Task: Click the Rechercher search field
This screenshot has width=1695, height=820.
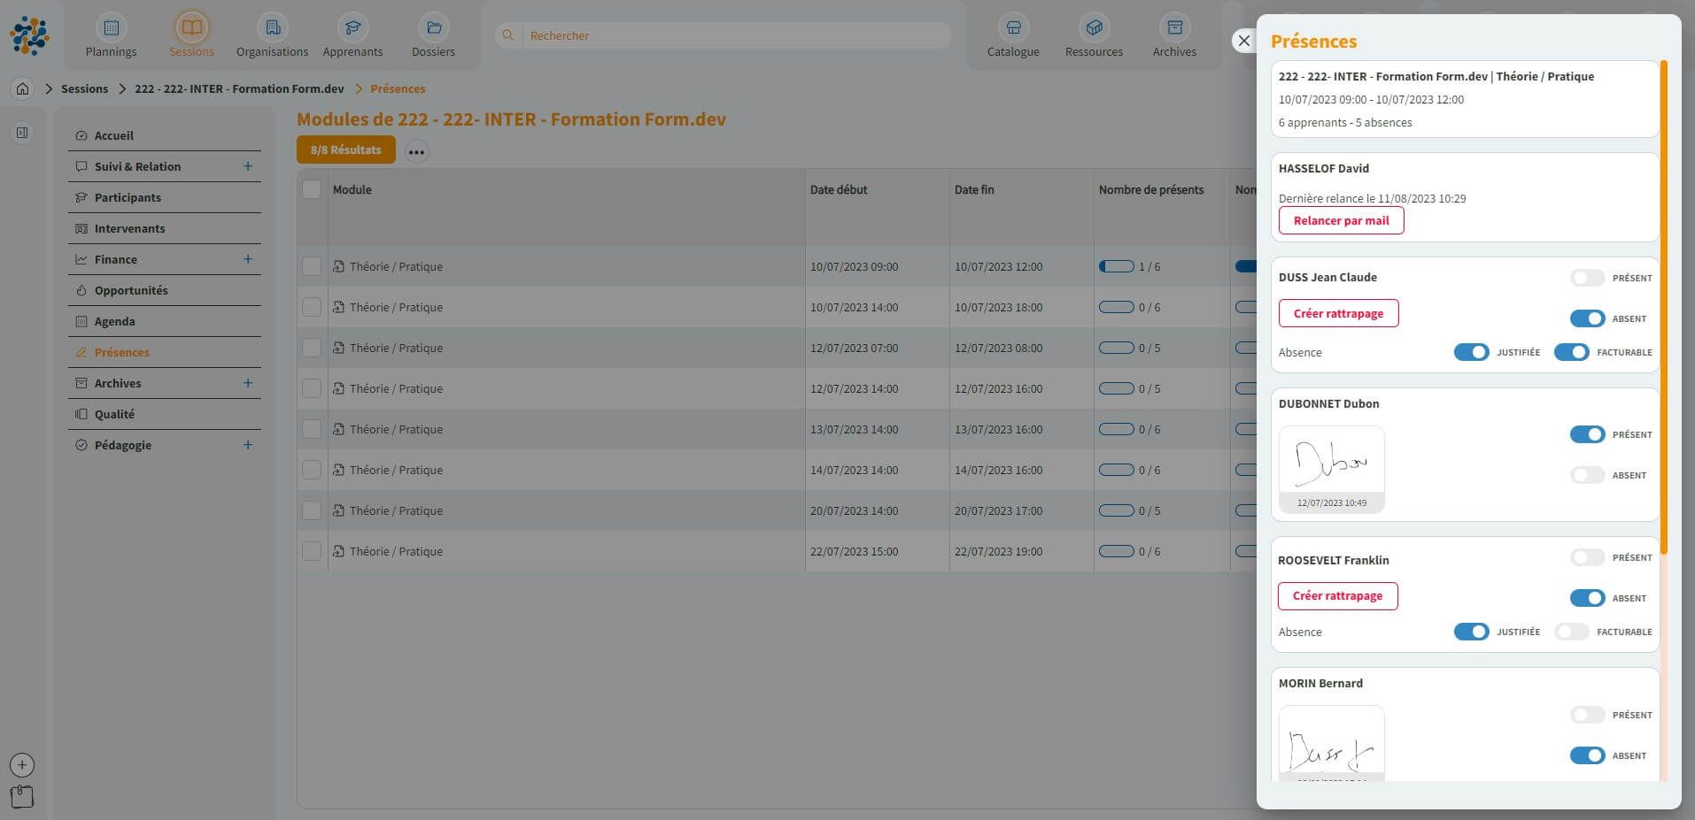Action: [735, 35]
